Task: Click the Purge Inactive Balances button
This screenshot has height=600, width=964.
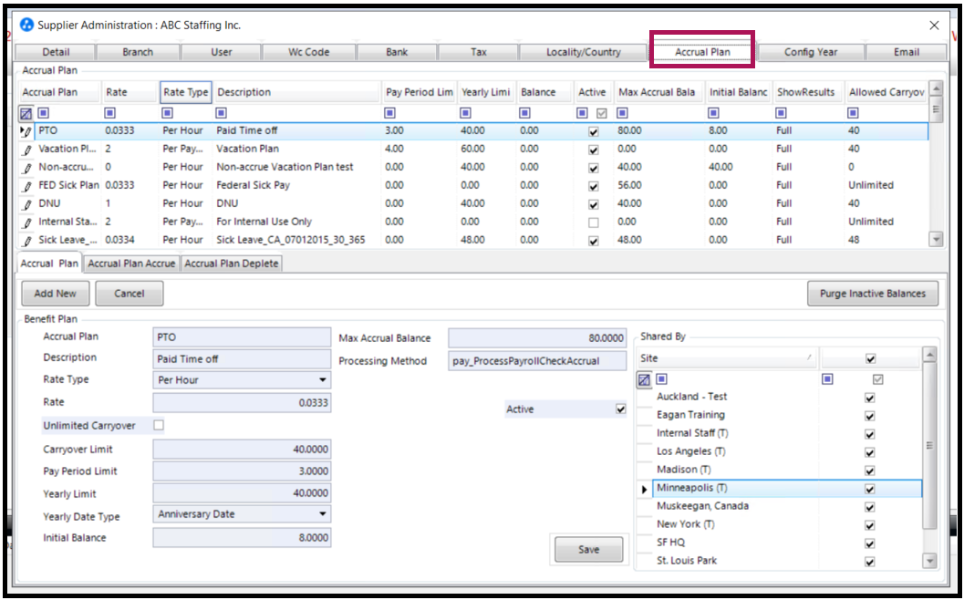Action: coord(872,294)
